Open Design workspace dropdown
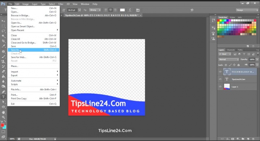The width and height of the screenshot is (260, 141). pos(247,10)
